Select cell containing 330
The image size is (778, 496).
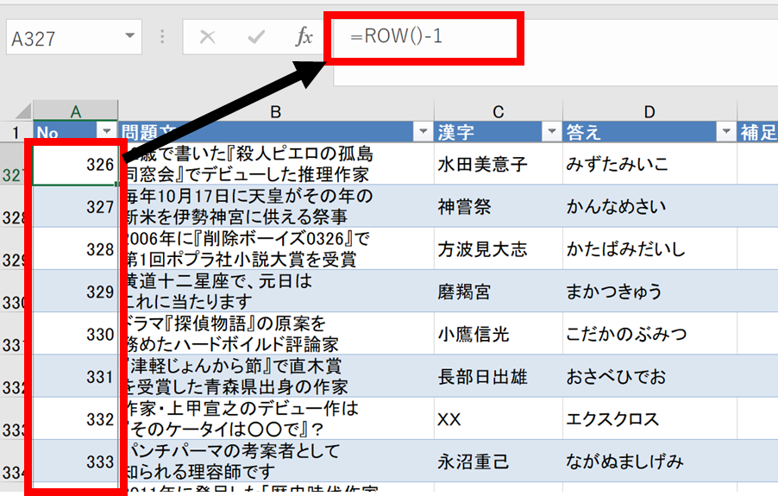click(x=75, y=334)
